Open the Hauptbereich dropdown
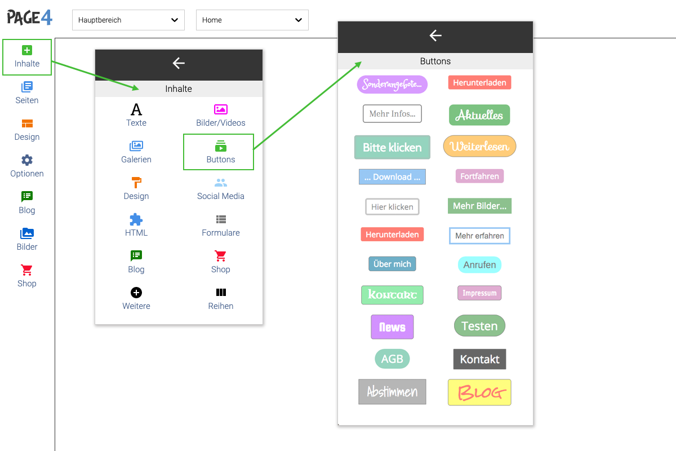This screenshot has width=676, height=451. [128, 20]
